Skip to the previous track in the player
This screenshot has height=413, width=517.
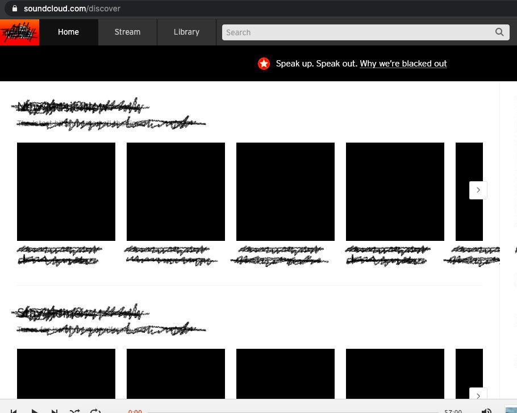click(14, 411)
